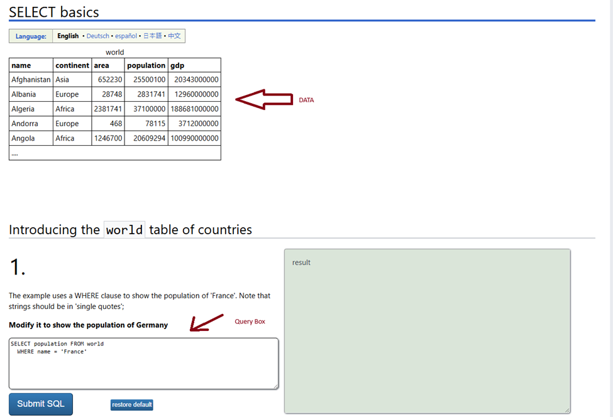
Task: Click the 'name' column header
Action: coord(21,65)
